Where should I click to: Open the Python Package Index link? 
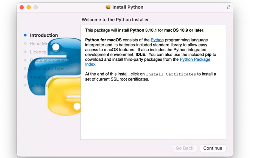tap(195, 59)
